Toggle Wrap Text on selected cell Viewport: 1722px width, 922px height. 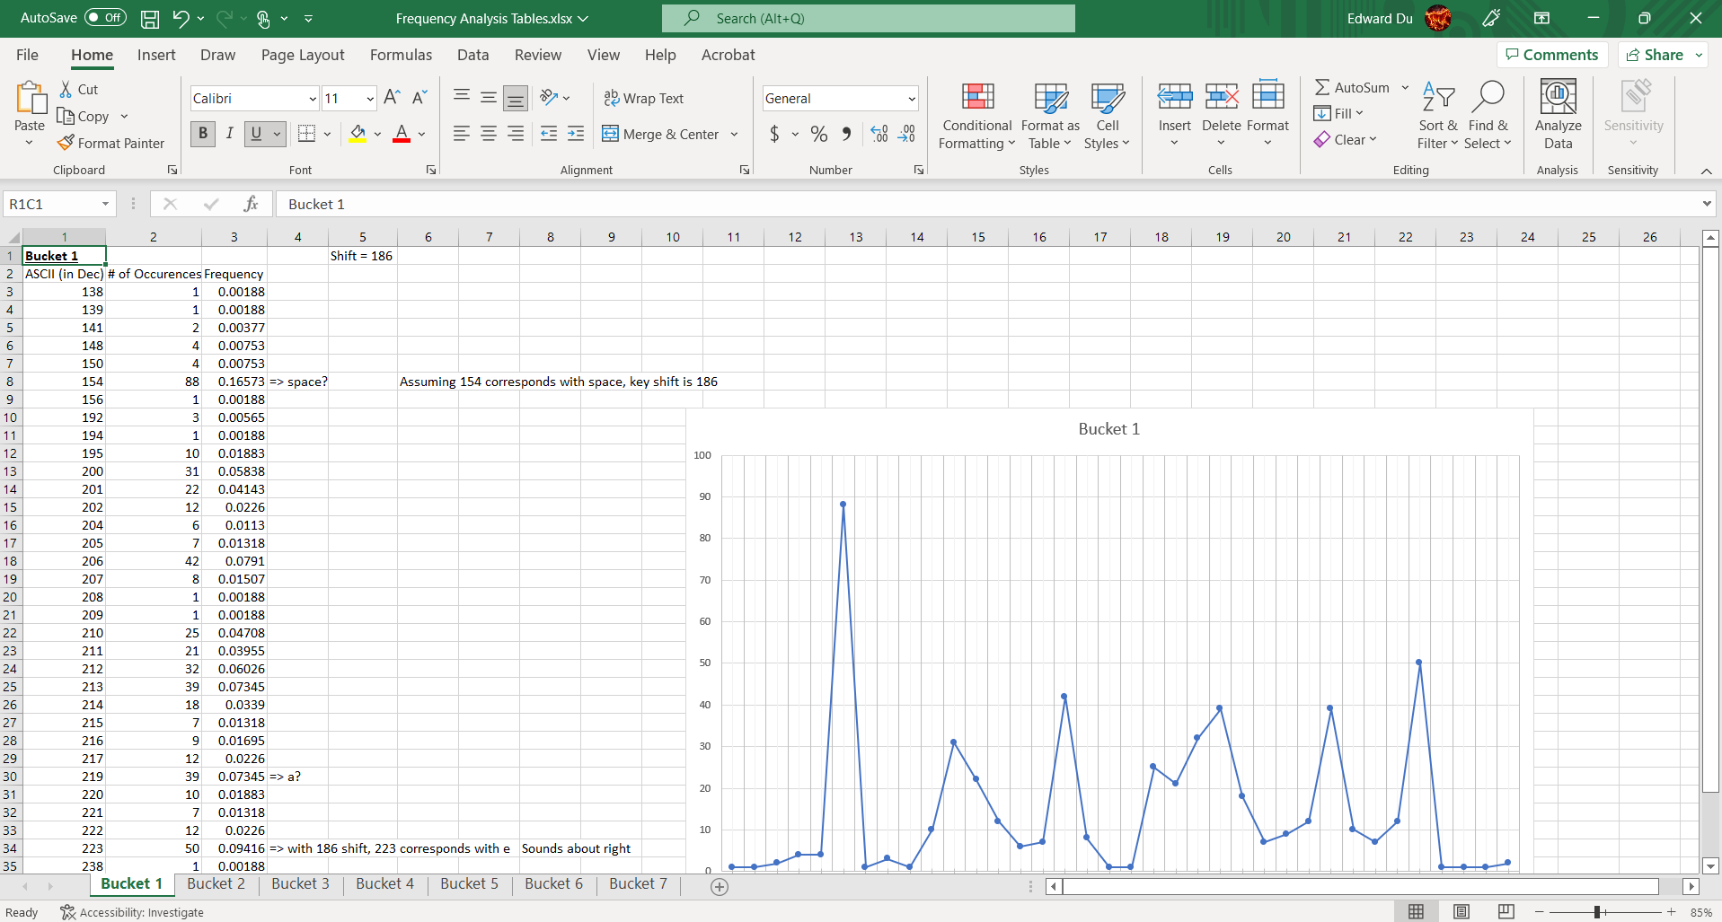(x=643, y=98)
